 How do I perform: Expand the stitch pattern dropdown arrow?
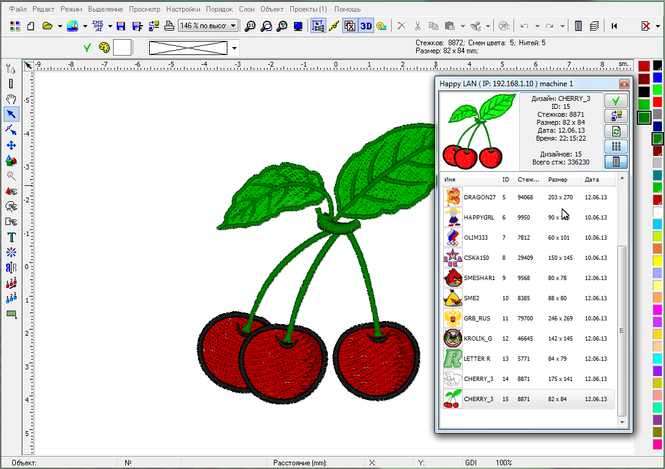tap(235, 48)
